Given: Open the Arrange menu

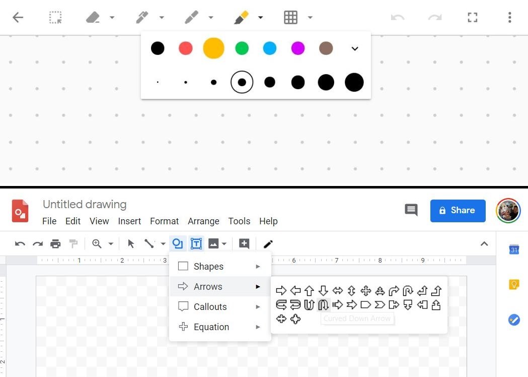Looking at the screenshot, I should pyautogui.click(x=203, y=221).
